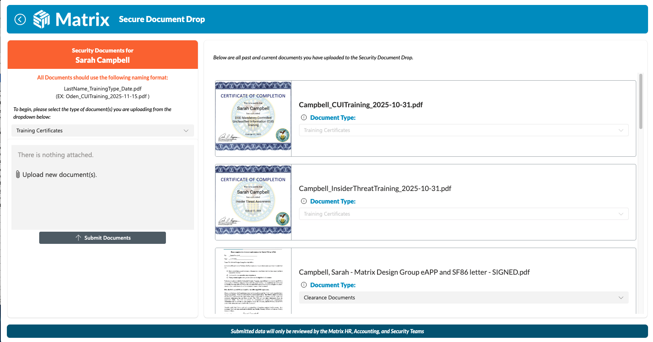
Task: Click the paperclip upload icon
Action: coord(18,174)
